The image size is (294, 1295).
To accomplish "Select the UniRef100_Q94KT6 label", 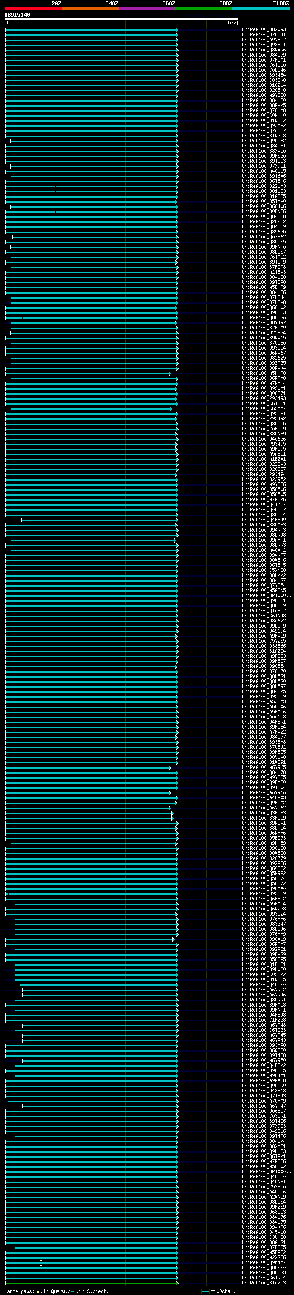I will (x=263, y=1227).
